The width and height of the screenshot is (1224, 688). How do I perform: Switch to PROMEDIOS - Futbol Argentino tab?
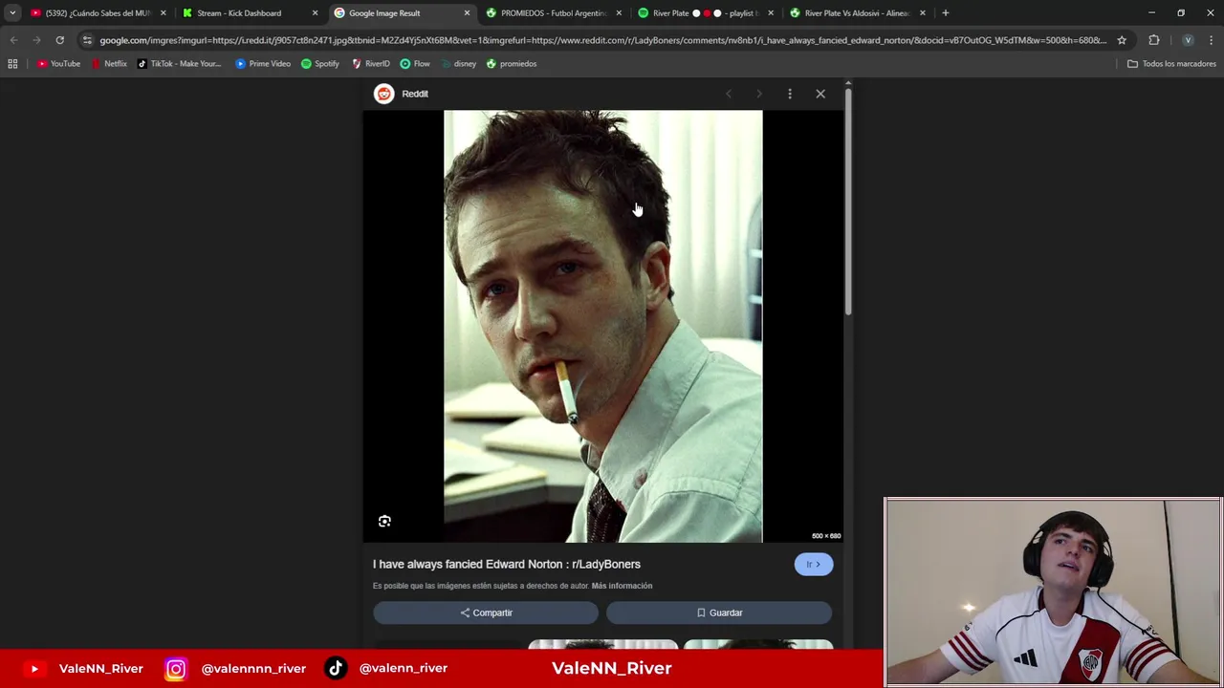point(553,13)
